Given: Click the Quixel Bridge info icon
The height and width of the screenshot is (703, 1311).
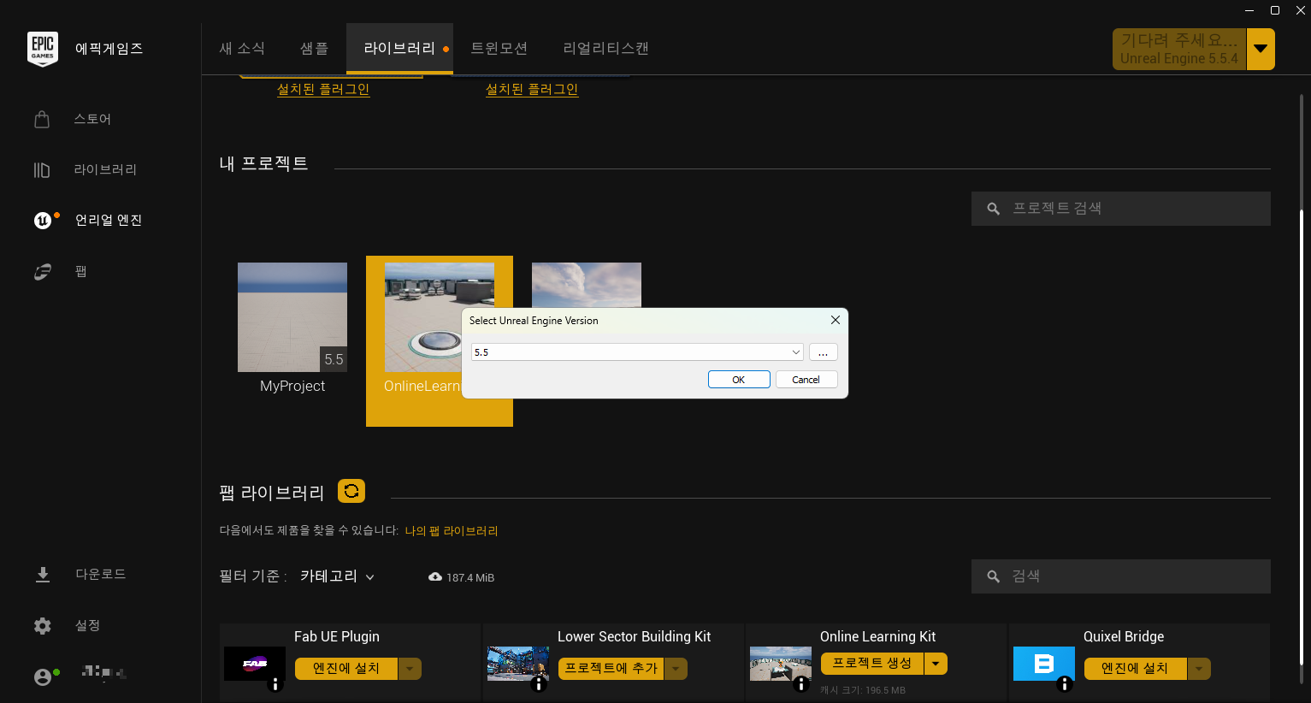Looking at the screenshot, I should click(x=1065, y=684).
